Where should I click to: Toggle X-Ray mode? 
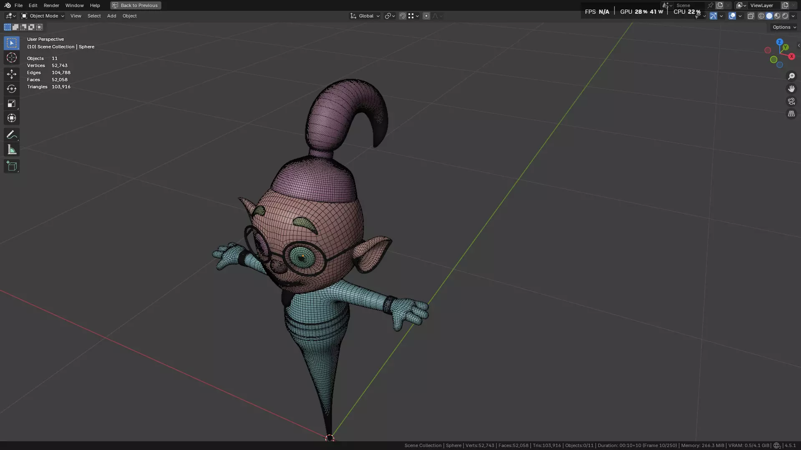coord(751,16)
